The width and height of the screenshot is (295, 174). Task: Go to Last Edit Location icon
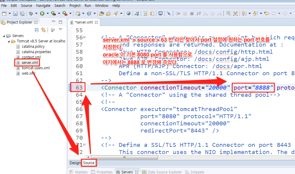coord(267,13)
